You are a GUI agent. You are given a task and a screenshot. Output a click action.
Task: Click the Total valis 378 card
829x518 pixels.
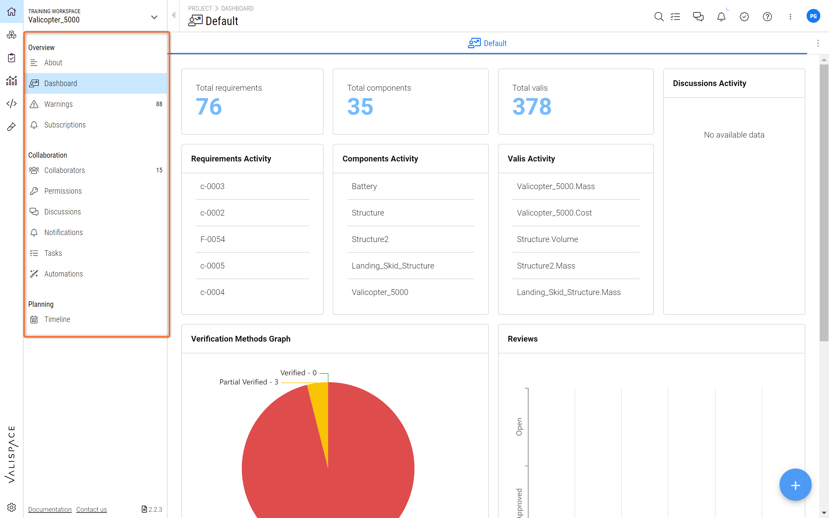[x=575, y=101]
